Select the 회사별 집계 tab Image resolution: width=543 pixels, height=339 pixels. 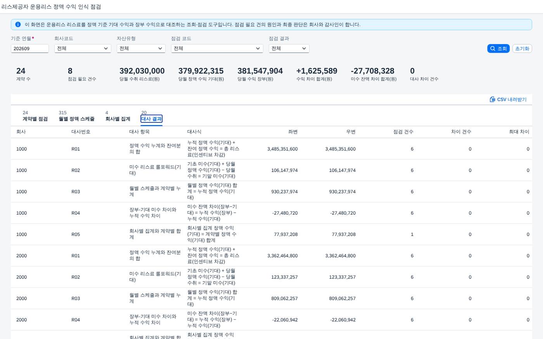[118, 119]
